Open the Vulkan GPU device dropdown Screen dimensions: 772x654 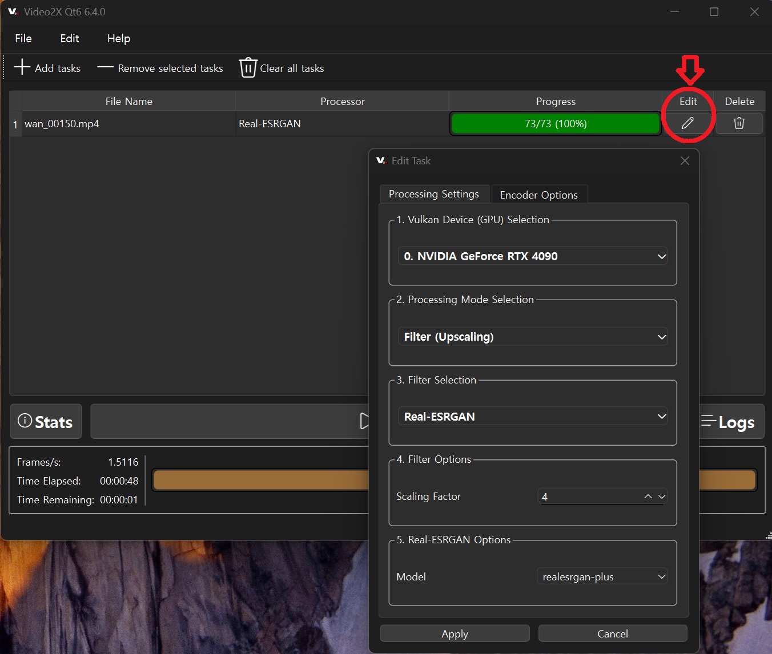[533, 256]
